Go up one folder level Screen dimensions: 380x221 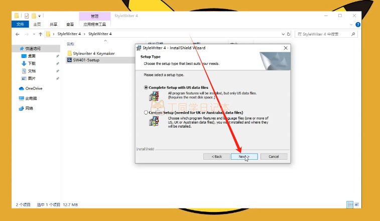41,34
